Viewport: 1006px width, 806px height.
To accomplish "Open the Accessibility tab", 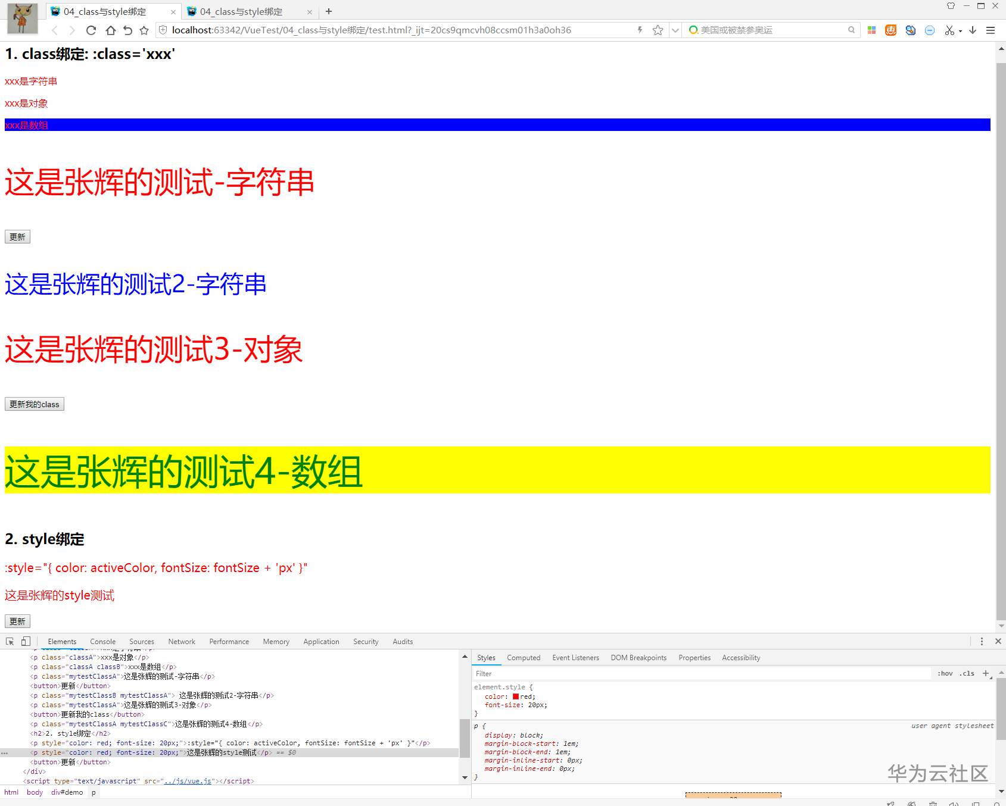I will point(741,658).
